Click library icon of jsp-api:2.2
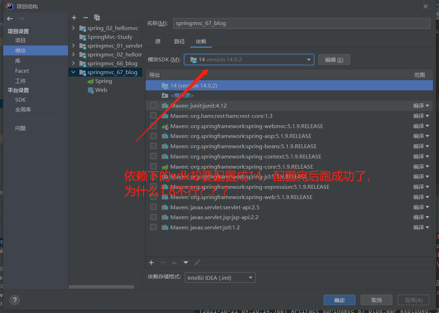Viewport: 439px width, 313px height. pyautogui.click(x=165, y=217)
